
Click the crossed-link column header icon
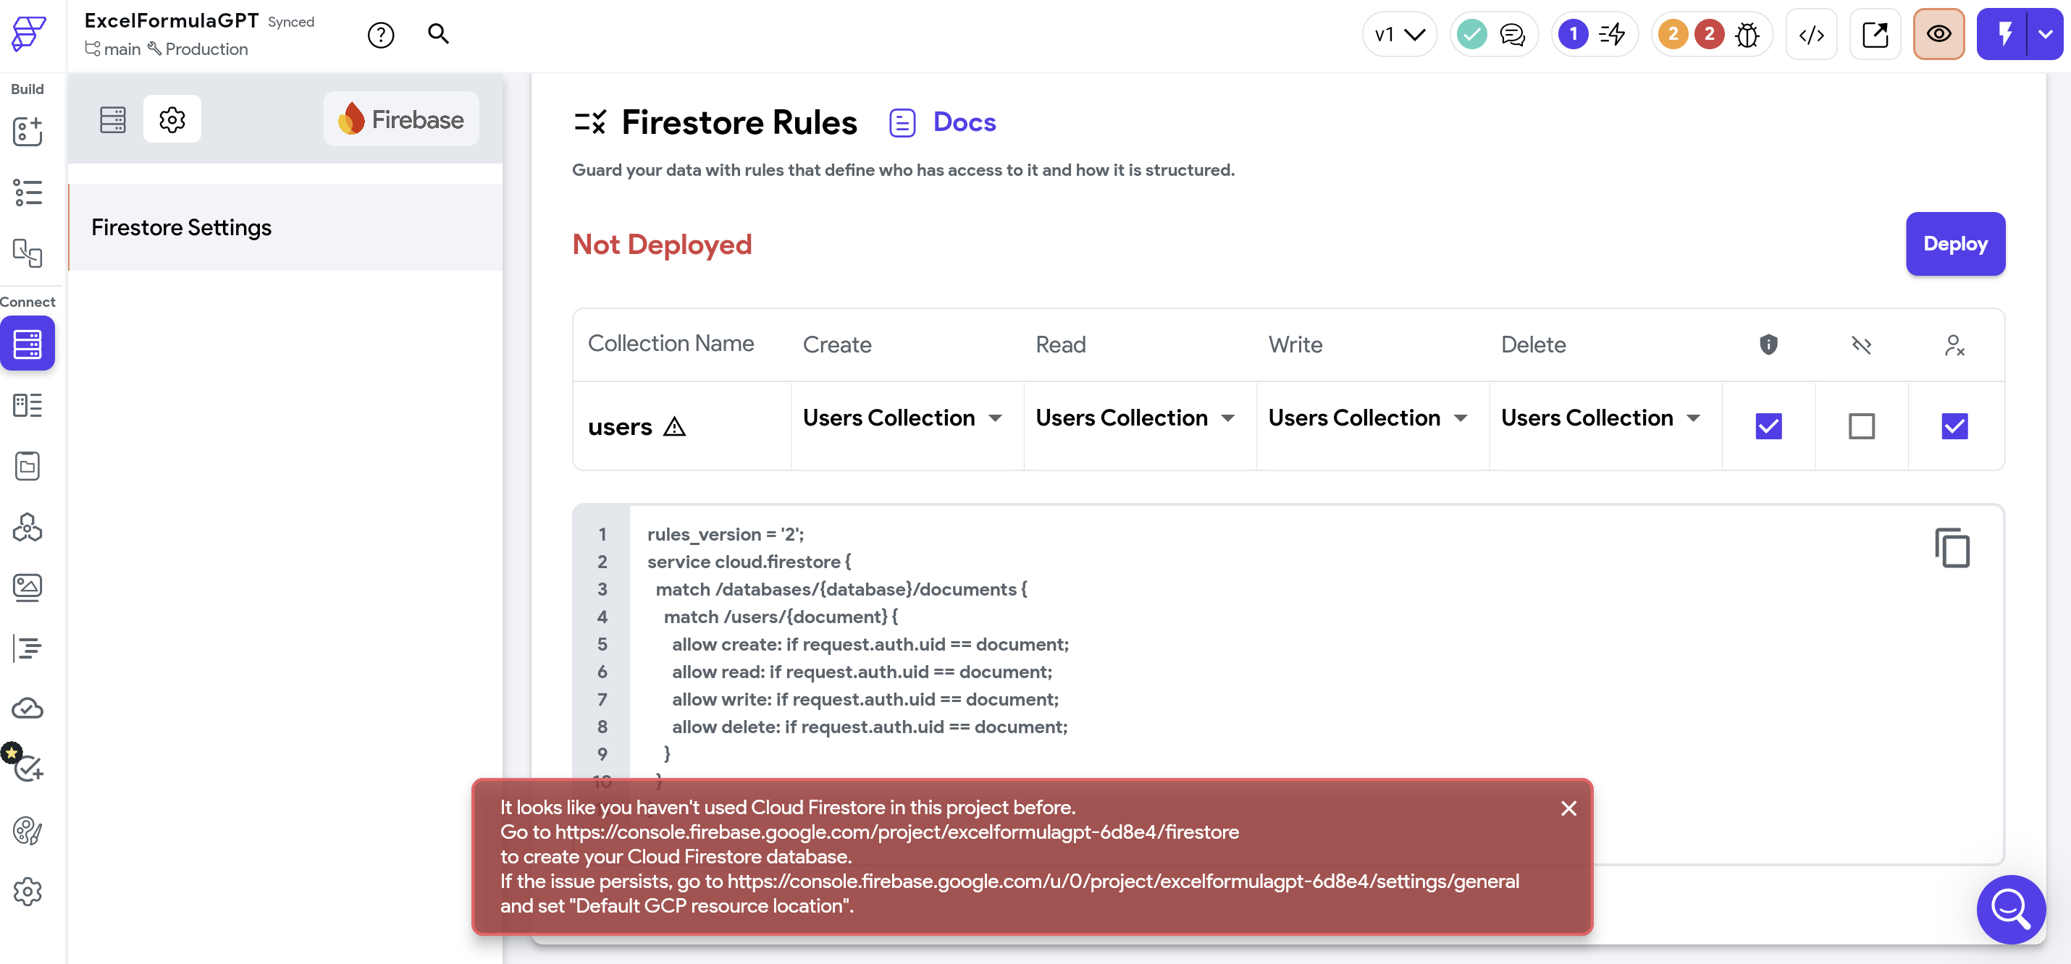[x=1861, y=345]
